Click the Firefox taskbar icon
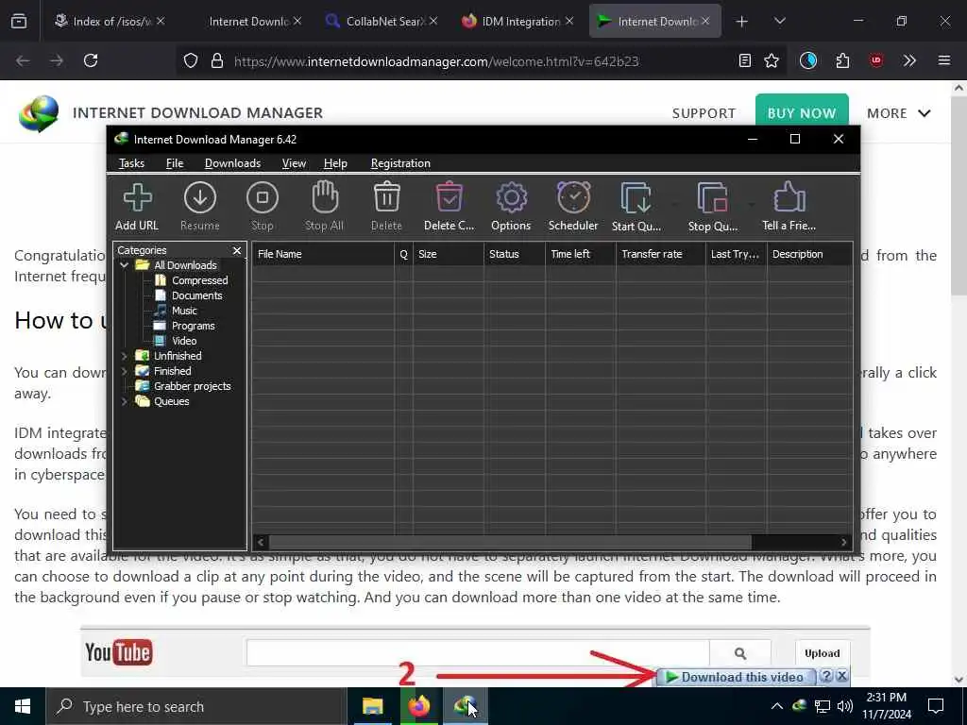967x725 pixels. (419, 706)
